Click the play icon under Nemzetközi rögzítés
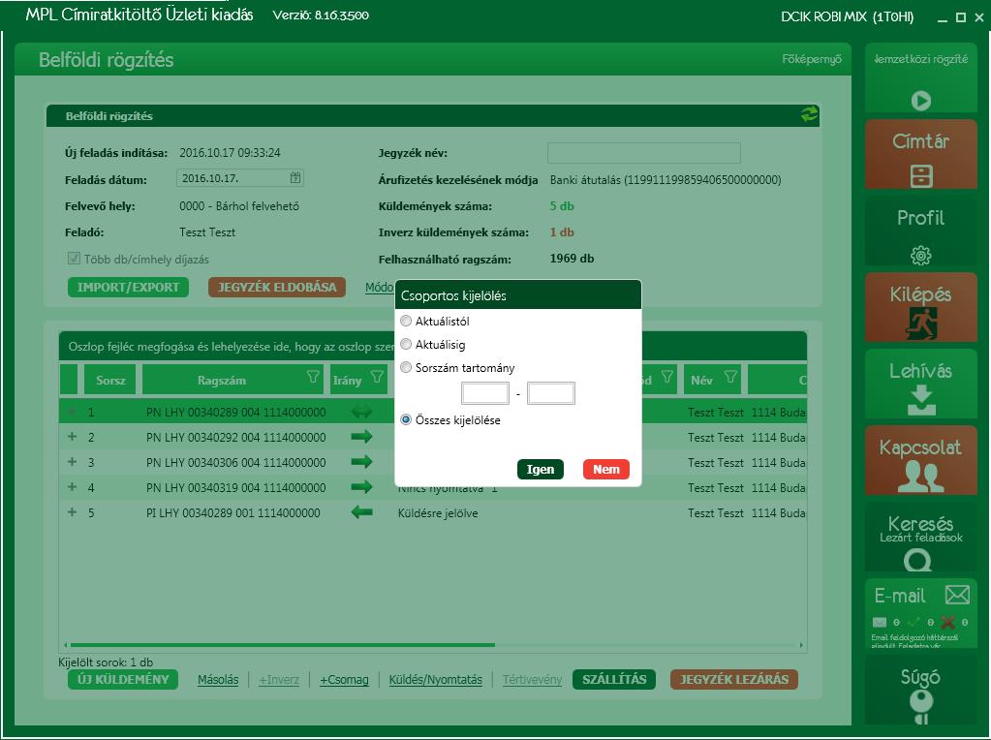This screenshot has height=740, width=991. 921,101
